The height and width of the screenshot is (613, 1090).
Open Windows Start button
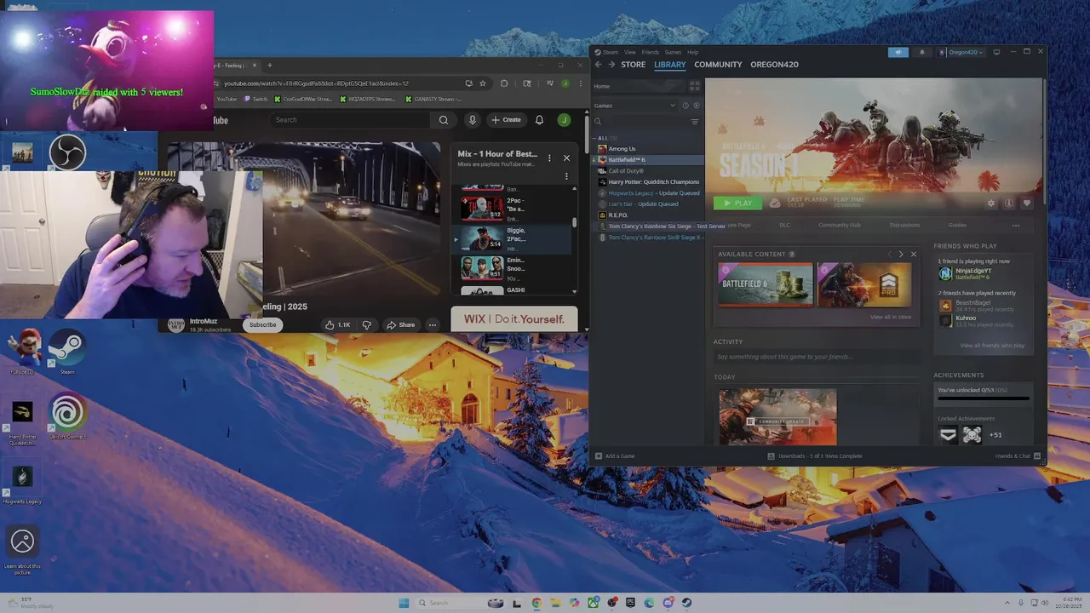tap(404, 603)
